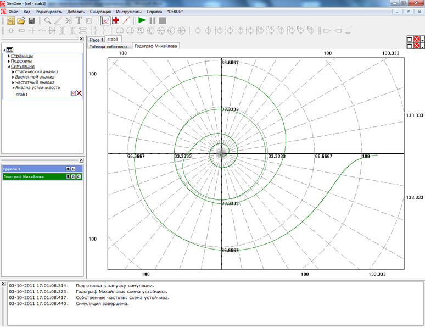Select the input port component icon
Image resolution: width=425 pixels, height=327 pixels.
coord(338,31)
